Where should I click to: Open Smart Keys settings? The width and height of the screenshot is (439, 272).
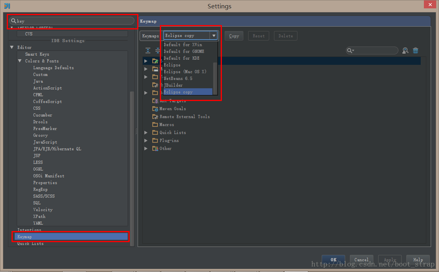pyautogui.click(x=37, y=54)
